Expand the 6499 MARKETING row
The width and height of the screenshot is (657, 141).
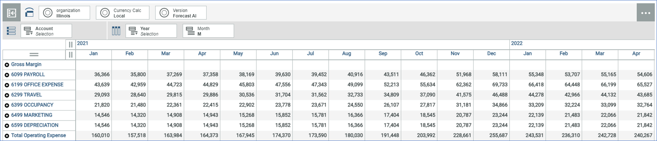(x=7, y=115)
